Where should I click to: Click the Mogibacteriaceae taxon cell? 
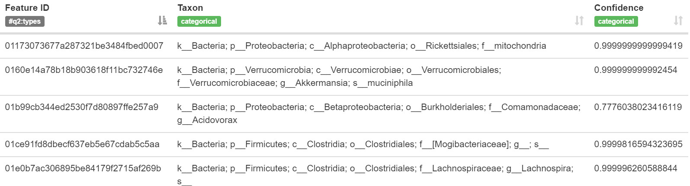tap(363, 144)
